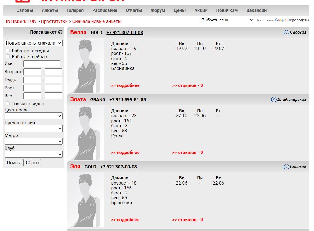The width and height of the screenshot is (314, 231).
Task: Go to the Расписание menu item
Action: 104,10
